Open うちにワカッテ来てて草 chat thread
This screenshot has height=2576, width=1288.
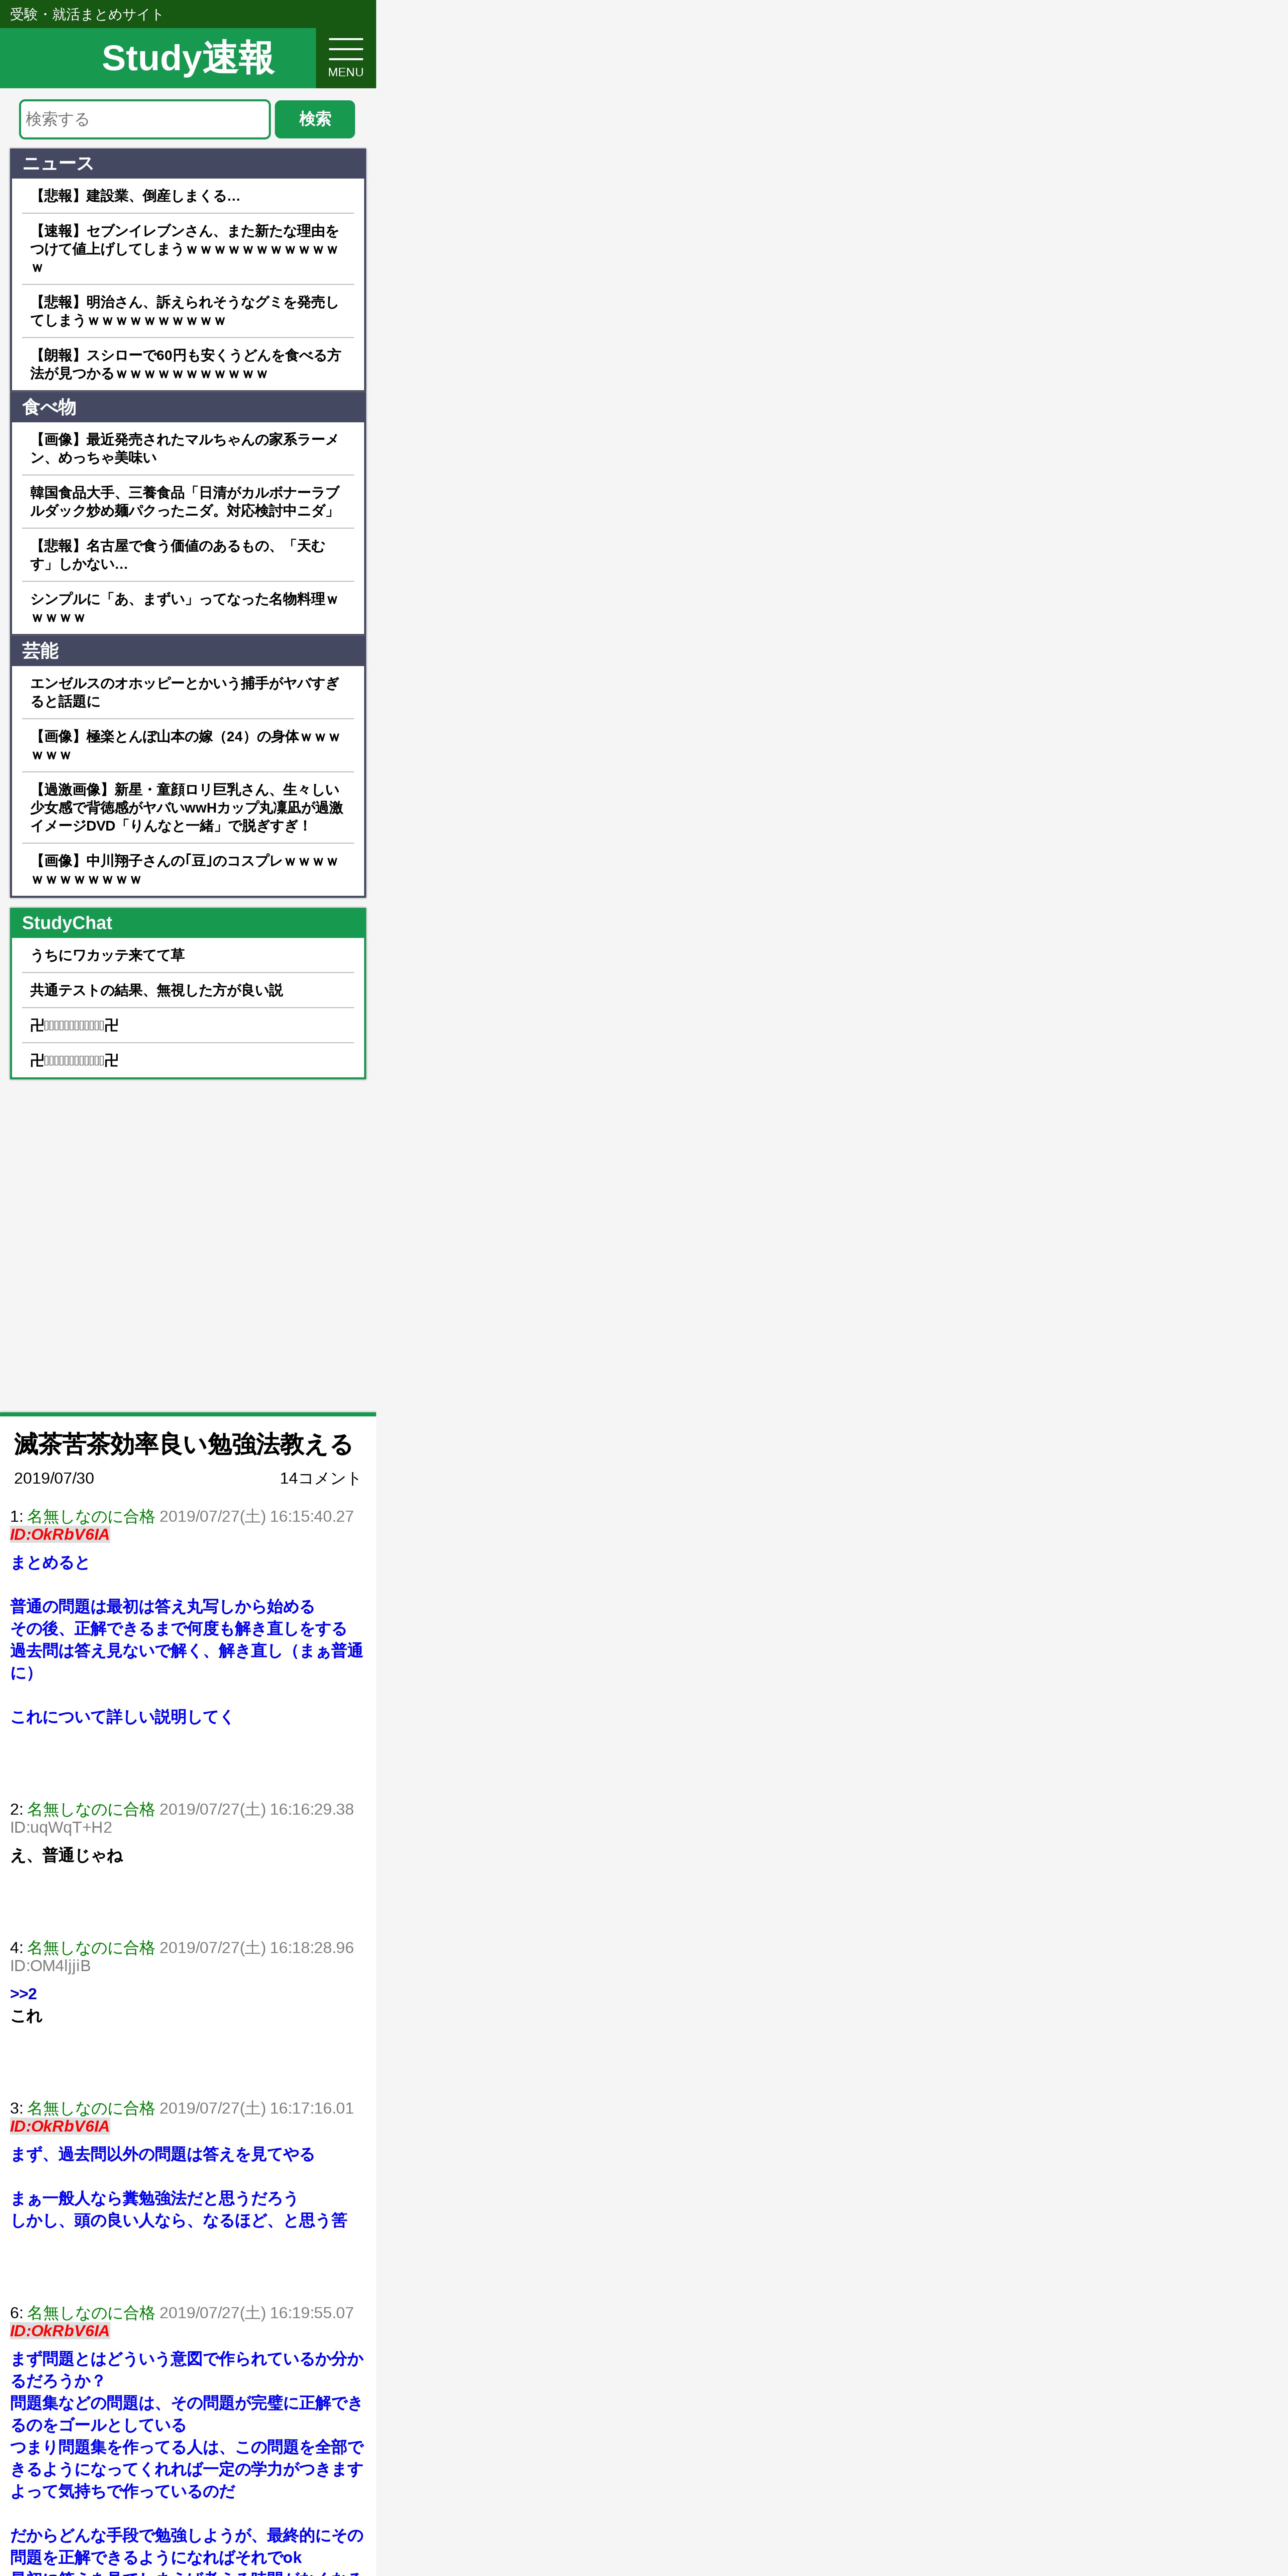tap(188, 955)
